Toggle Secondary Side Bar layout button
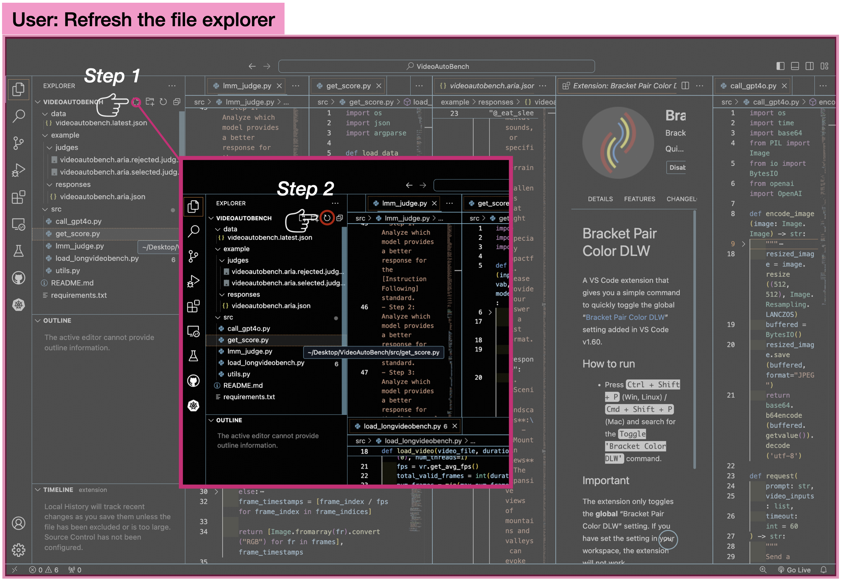The height and width of the screenshot is (580, 841). [809, 66]
